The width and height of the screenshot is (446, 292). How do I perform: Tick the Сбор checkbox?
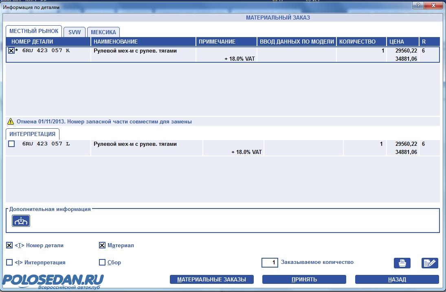coord(102,263)
